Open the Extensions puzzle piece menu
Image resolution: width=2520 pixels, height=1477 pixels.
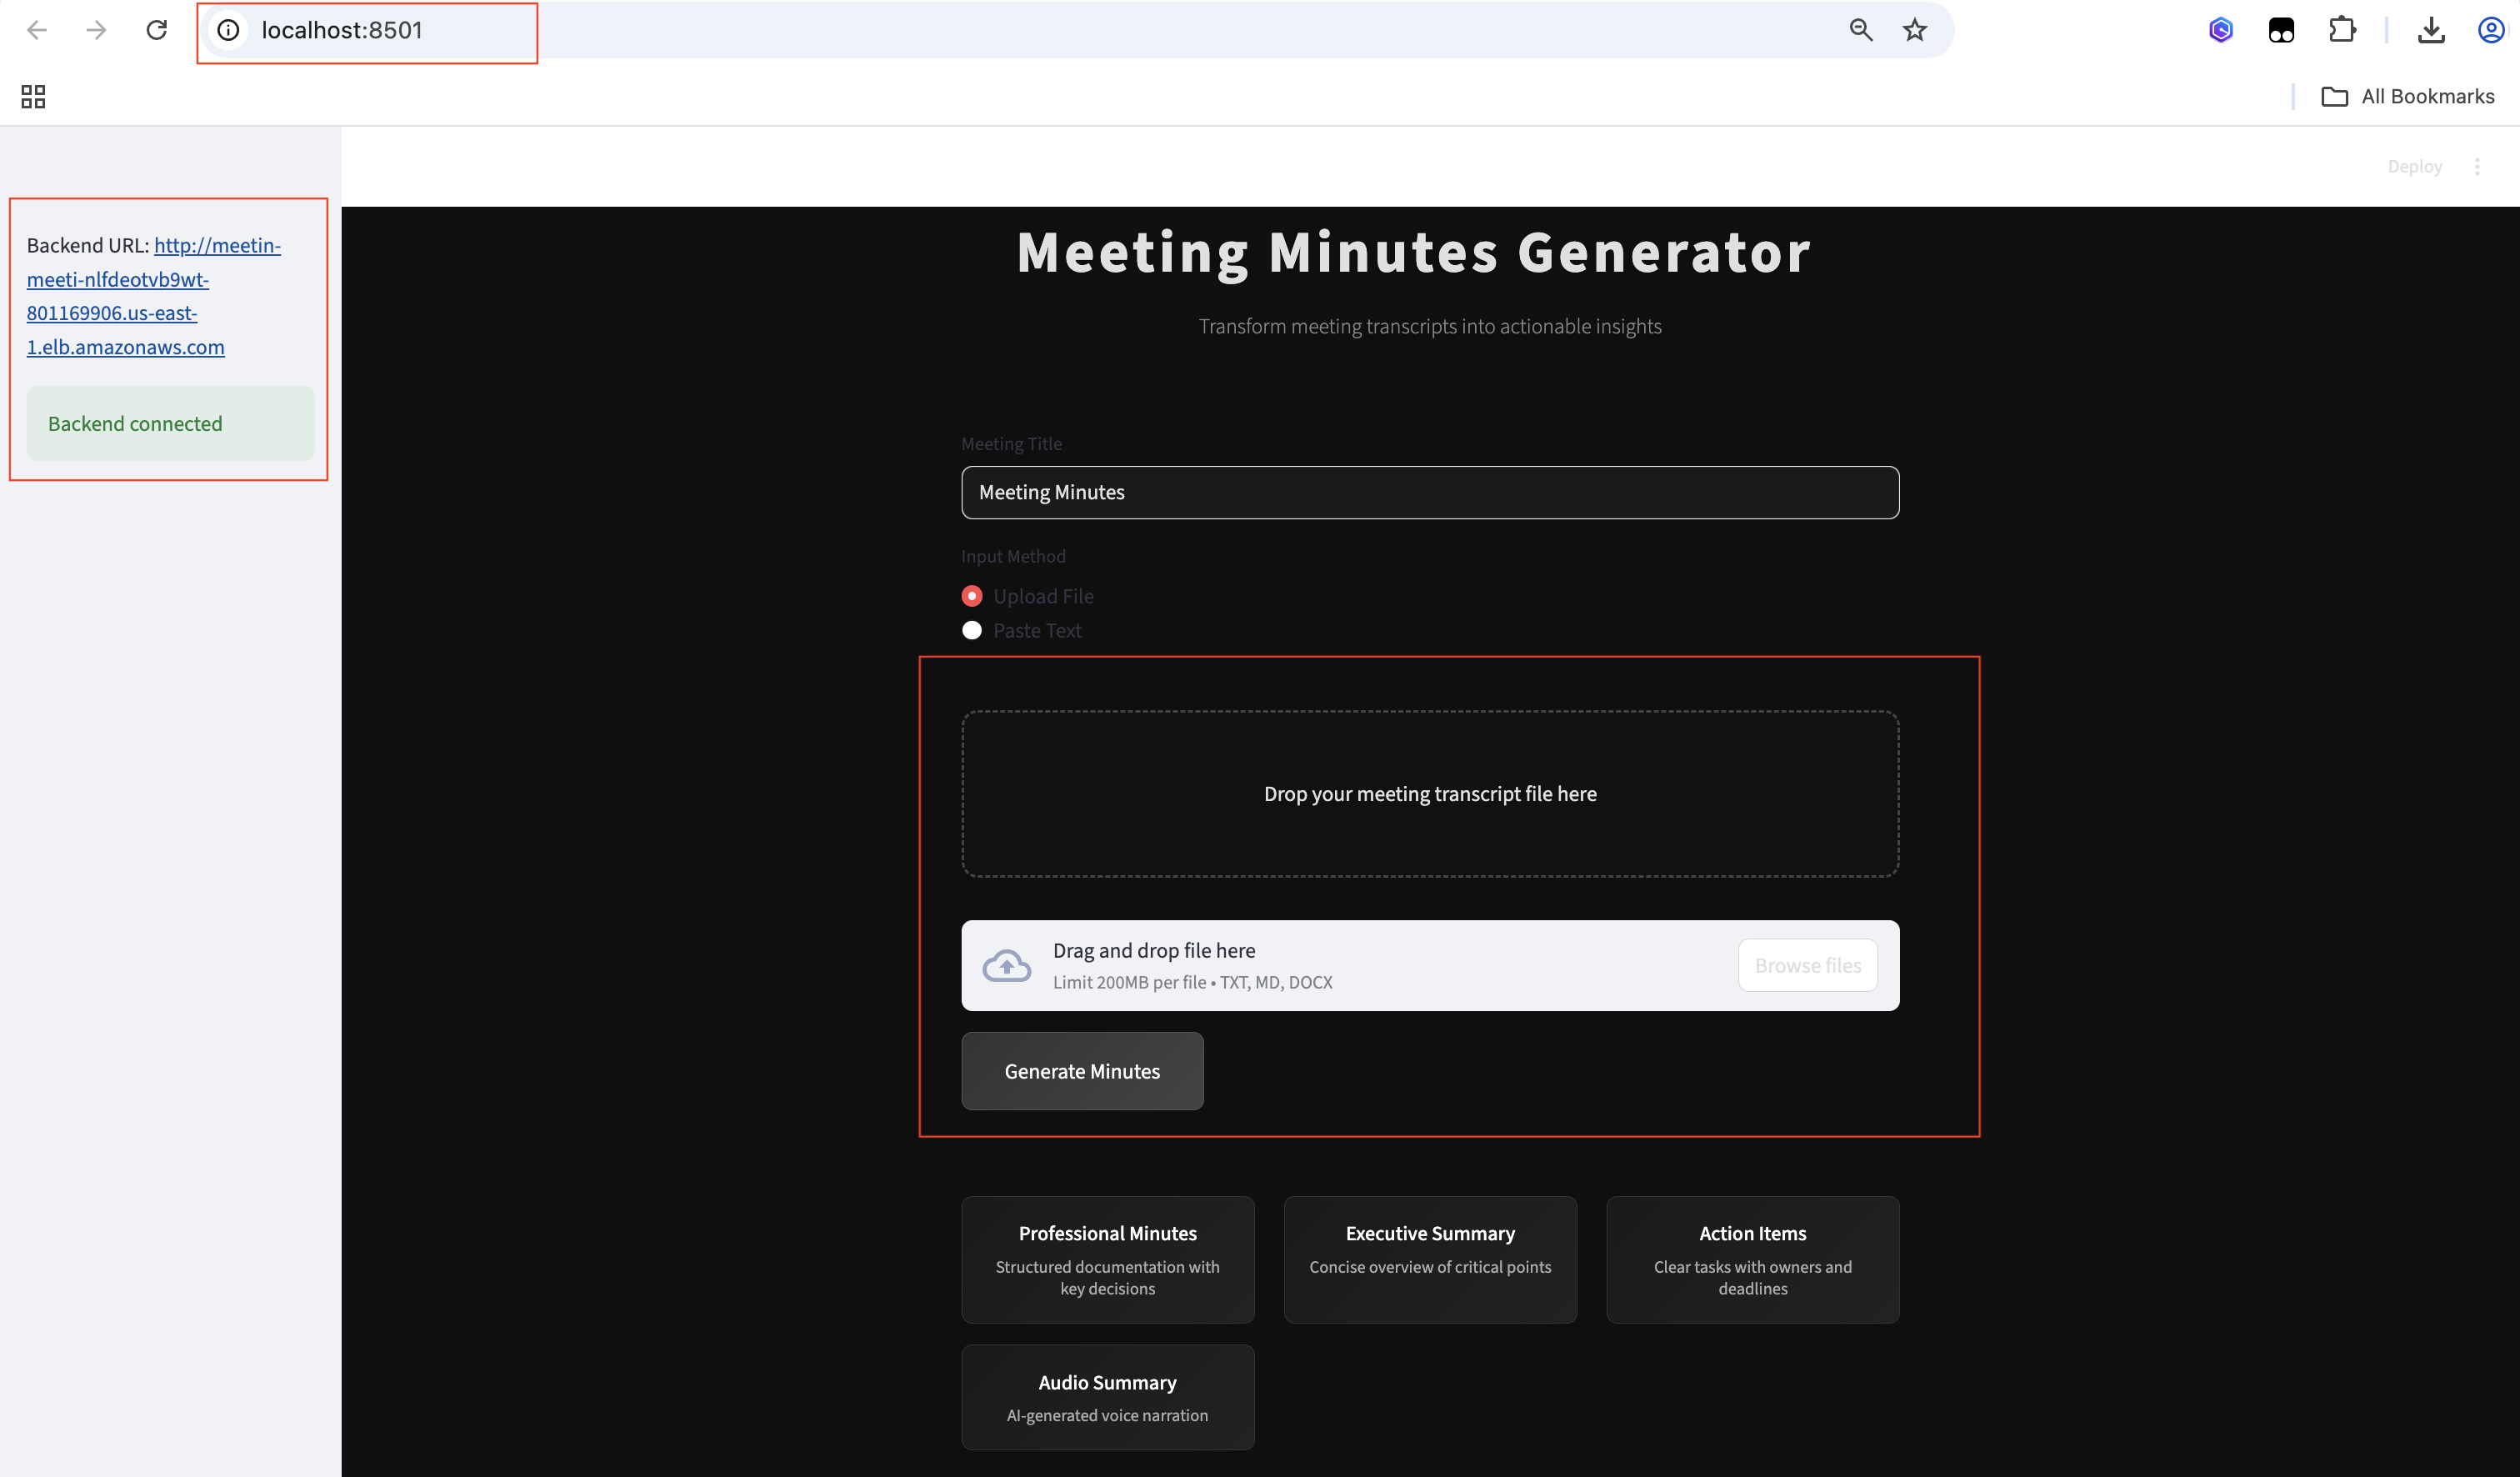(2342, 30)
